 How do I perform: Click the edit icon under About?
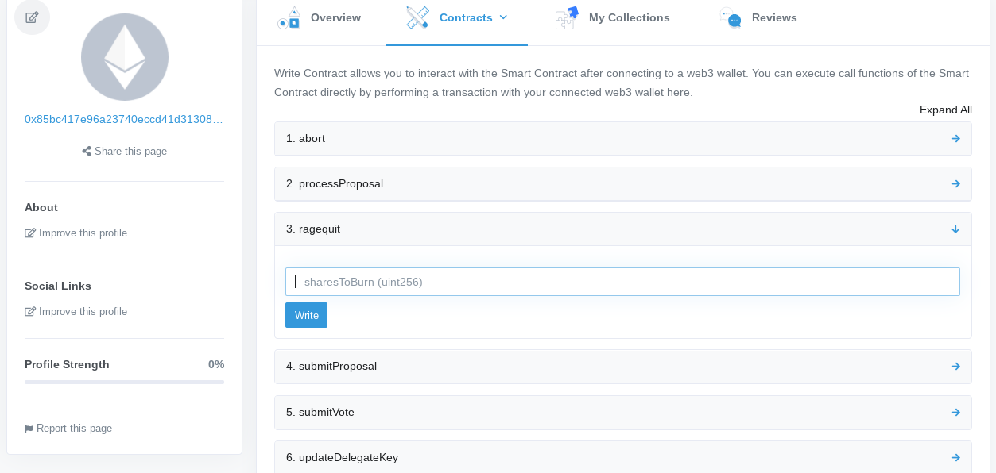pos(30,233)
